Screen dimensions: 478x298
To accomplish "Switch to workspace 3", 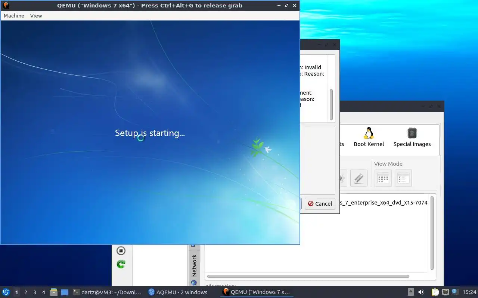I will (x=34, y=292).
